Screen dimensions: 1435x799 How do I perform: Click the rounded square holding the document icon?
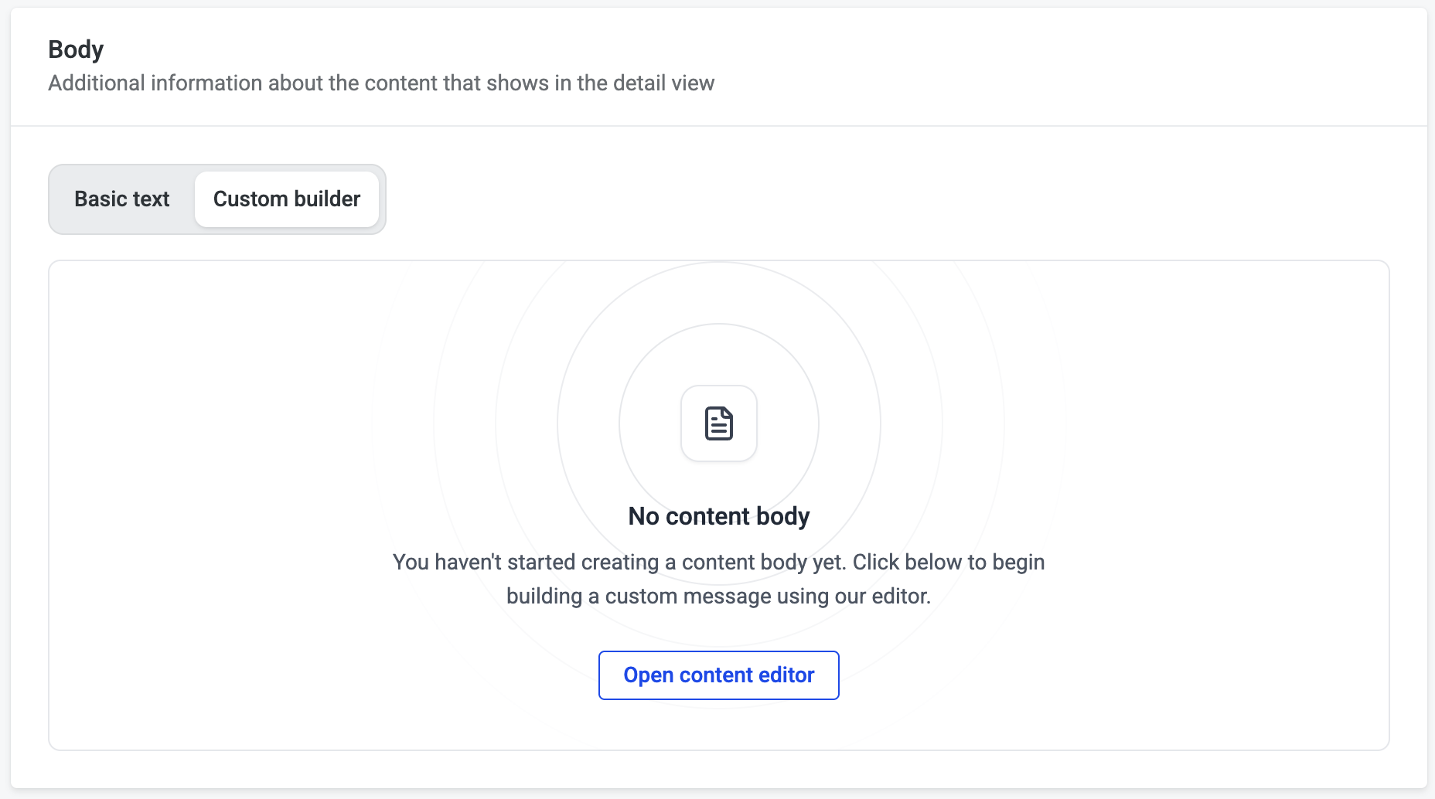[718, 423]
